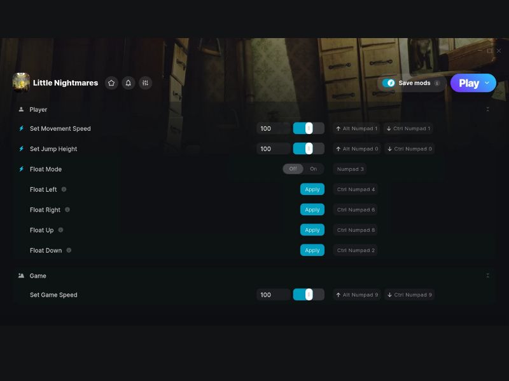Show Save mods info icon
The width and height of the screenshot is (509, 381).
click(x=437, y=83)
